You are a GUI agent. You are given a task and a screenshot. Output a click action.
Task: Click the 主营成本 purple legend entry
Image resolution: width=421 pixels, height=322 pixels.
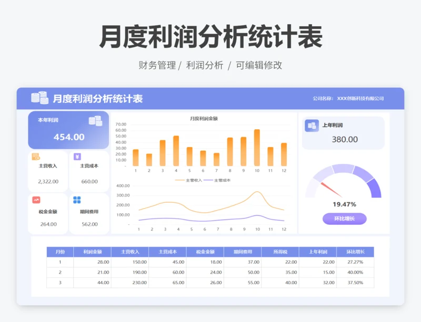pyautogui.click(x=217, y=180)
